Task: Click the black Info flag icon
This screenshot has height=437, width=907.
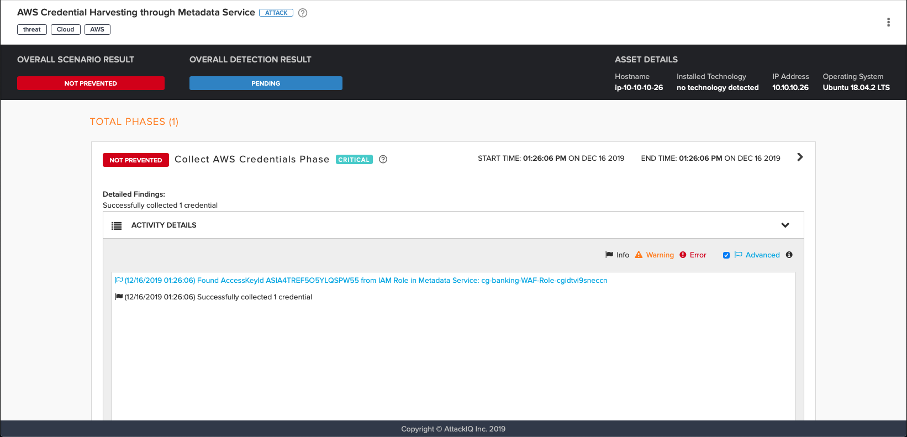Action: (609, 255)
